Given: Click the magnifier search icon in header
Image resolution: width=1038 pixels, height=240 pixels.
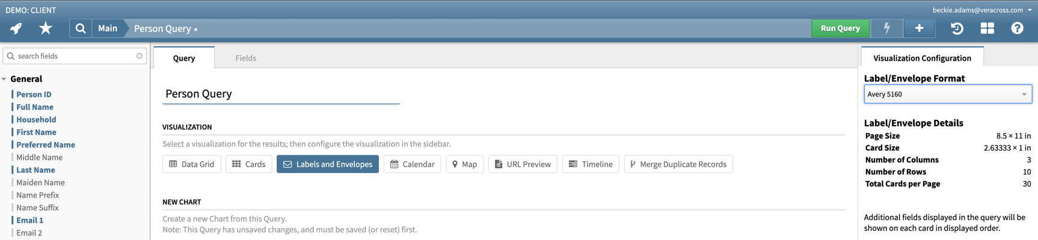Looking at the screenshot, I should (x=81, y=28).
